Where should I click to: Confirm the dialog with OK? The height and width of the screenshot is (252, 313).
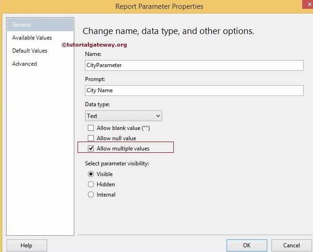pos(247,245)
